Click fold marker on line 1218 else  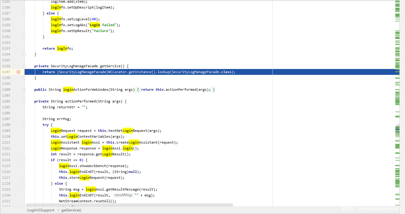click(24, 183)
